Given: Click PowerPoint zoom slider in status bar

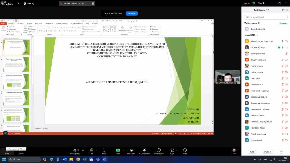Looking at the screenshot, I should pos(198,133).
